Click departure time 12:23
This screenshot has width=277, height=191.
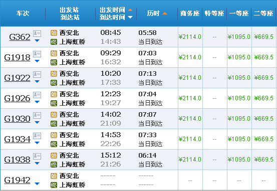[111, 94]
